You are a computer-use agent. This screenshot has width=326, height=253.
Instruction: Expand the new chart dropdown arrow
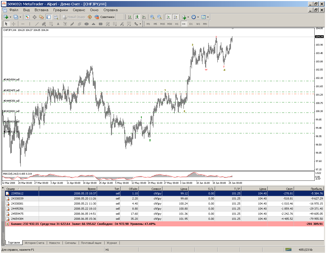click(10, 17)
